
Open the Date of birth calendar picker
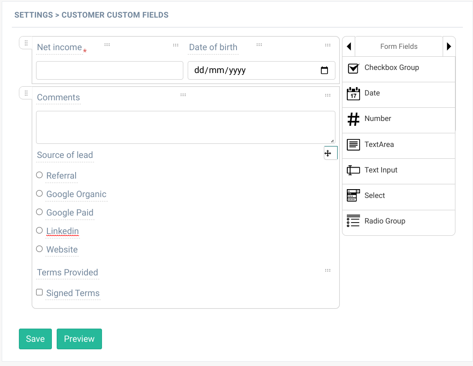pos(324,70)
